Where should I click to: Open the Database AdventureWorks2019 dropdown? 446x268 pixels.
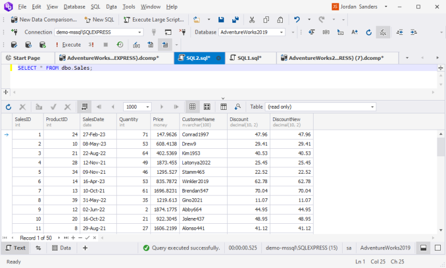pos(281,32)
